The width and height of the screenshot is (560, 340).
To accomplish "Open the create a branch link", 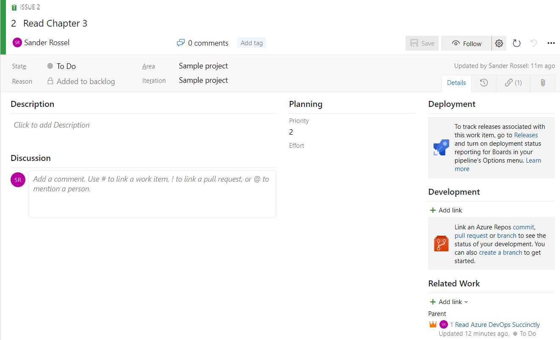I will (x=500, y=252).
